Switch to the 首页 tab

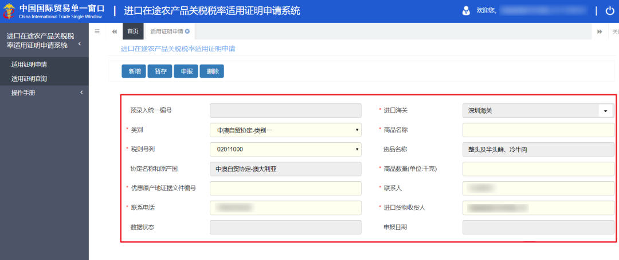click(132, 31)
